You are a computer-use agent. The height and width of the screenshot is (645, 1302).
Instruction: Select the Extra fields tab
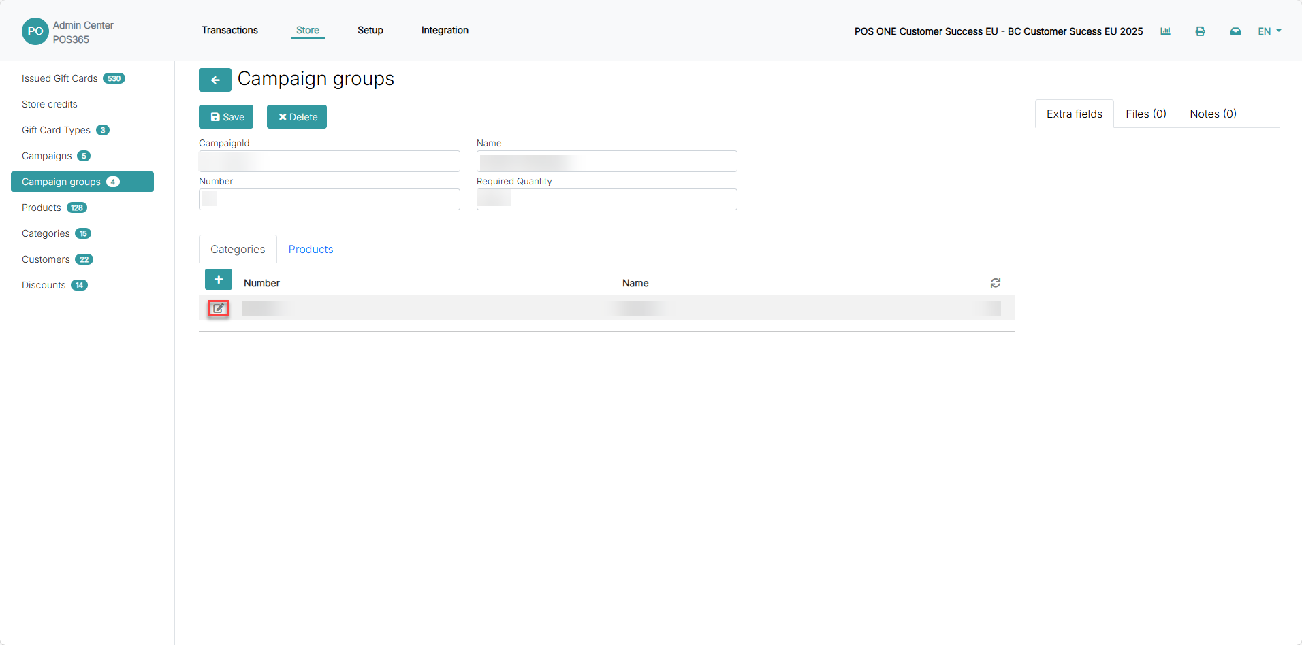pyautogui.click(x=1075, y=114)
